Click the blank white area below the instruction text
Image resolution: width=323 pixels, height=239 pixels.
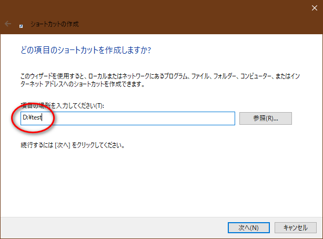[158, 179]
